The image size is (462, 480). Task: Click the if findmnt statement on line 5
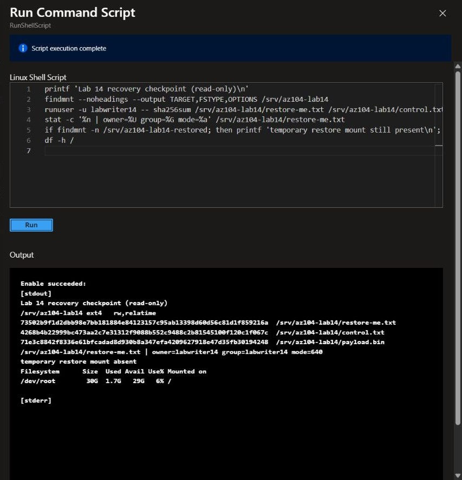click(243, 130)
